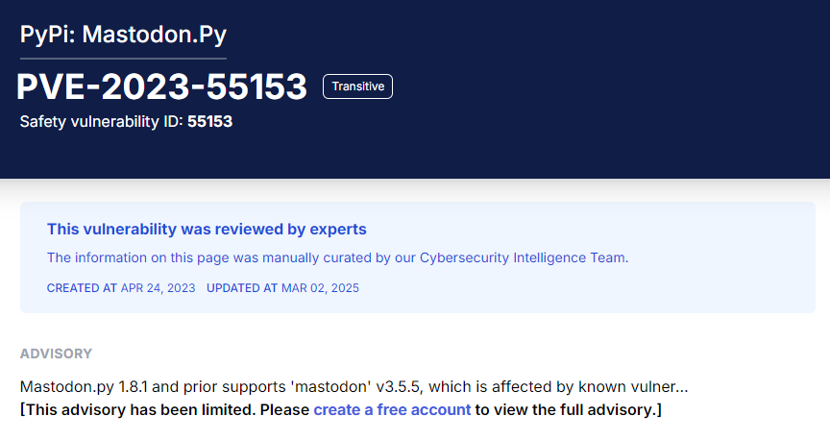Click the underline beneath the package name
This screenshot has height=440, width=830.
click(x=123, y=59)
